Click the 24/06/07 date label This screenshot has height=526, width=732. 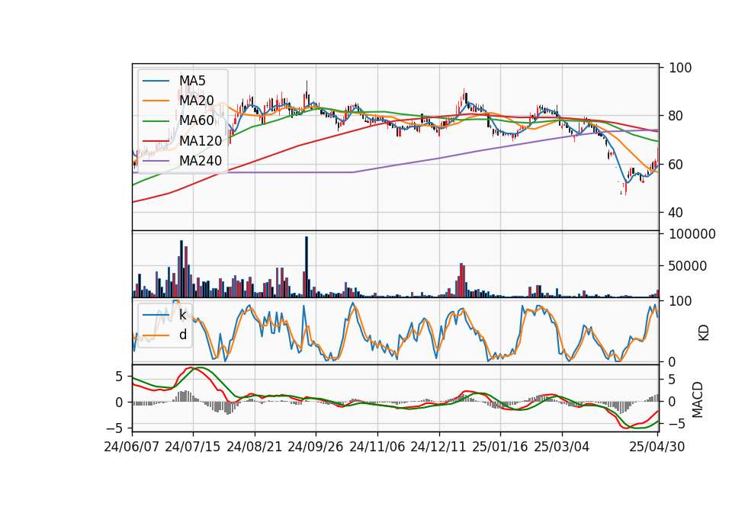click(x=132, y=447)
